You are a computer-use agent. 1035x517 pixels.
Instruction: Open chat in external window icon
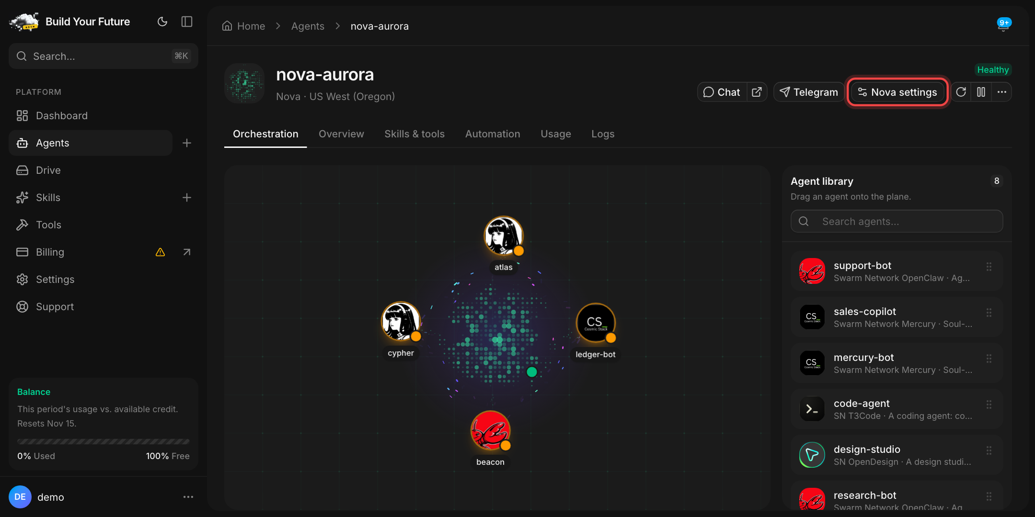(x=757, y=92)
